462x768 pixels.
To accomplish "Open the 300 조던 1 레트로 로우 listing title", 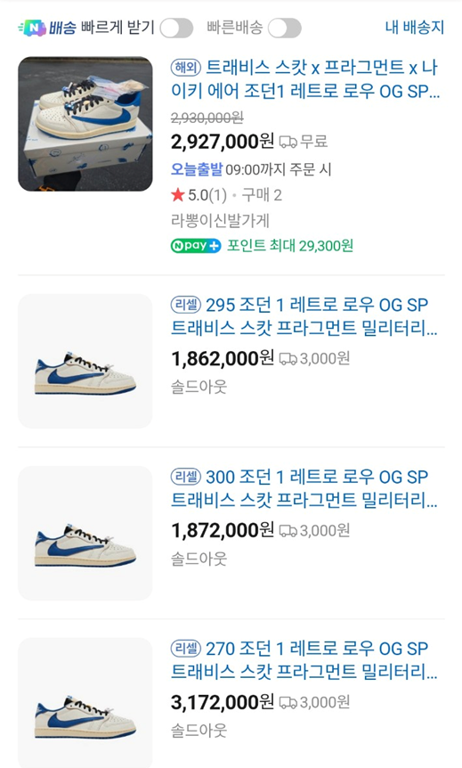I will [x=304, y=488].
